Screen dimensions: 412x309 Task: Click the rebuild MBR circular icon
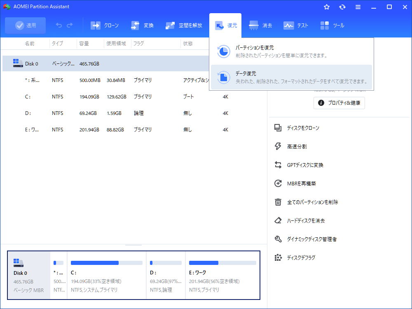click(x=278, y=183)
